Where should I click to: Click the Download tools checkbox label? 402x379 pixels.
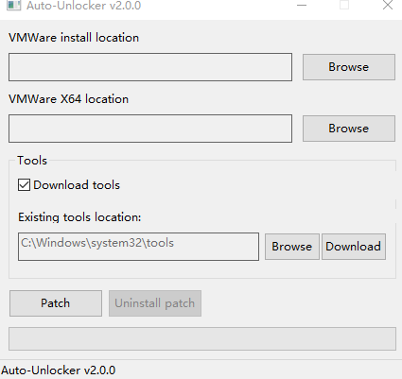click(77, 185)
